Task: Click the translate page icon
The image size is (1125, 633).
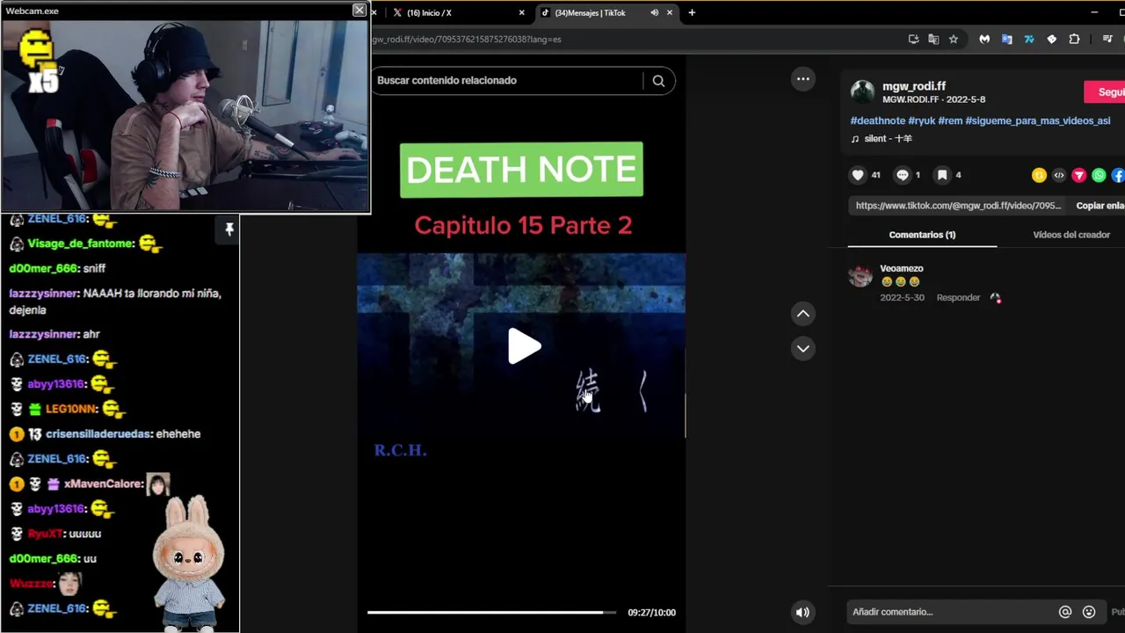Action: click(x=933, y=39)
